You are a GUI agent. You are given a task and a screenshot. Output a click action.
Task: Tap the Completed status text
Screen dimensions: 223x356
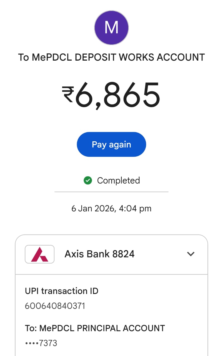coord(118,181)
